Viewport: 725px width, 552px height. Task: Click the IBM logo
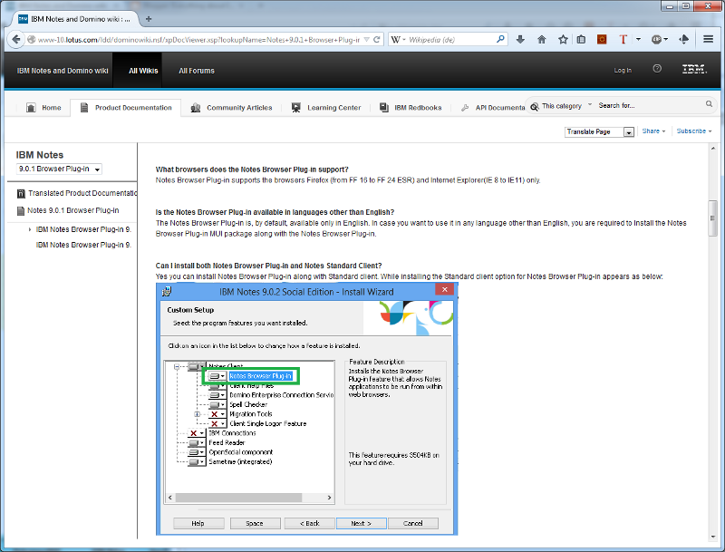(x=694, y=70)
